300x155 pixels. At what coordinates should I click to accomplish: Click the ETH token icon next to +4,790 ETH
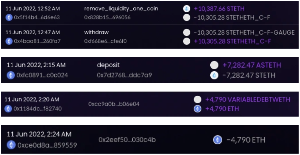tap(198, 109)
